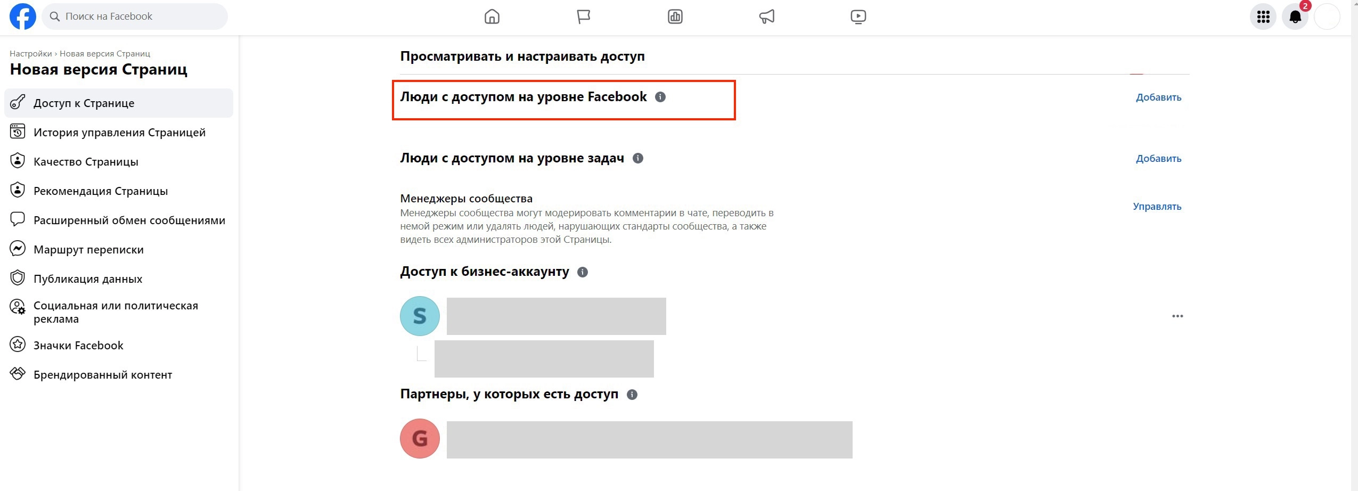Click info icon next to 'Люди с доступом на уровне задач'
This screenshot has height=491, width=1358.
638,158
